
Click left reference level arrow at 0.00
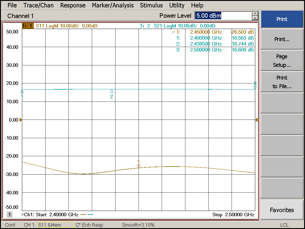(x=21, y=120)
